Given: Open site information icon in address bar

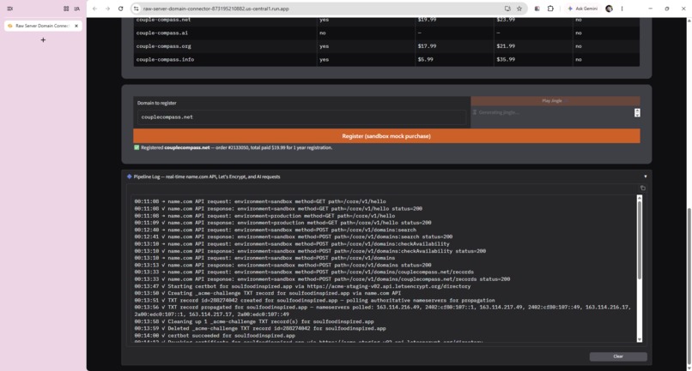Looking at the screenshot, I should [x=136, y=9].
